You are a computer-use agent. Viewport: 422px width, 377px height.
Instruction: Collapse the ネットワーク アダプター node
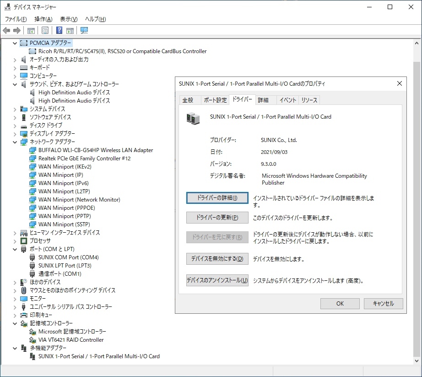15,142
